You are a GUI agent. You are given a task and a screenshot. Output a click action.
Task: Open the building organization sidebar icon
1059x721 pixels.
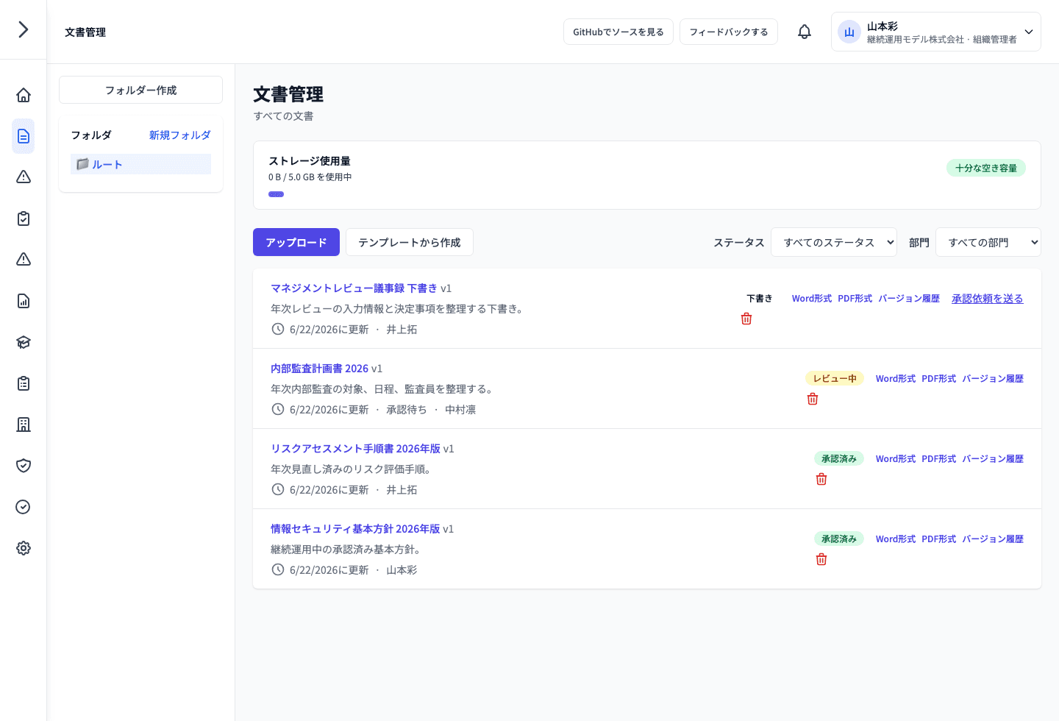[x=24, y=425]
